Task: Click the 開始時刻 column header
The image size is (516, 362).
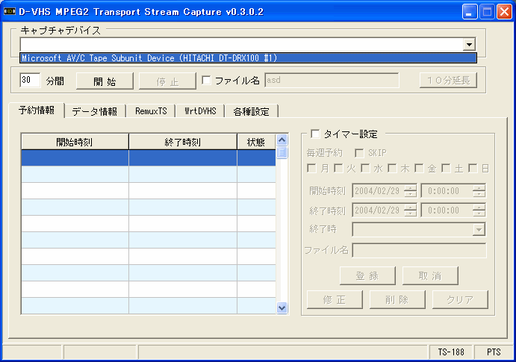Action: [75, 142]
